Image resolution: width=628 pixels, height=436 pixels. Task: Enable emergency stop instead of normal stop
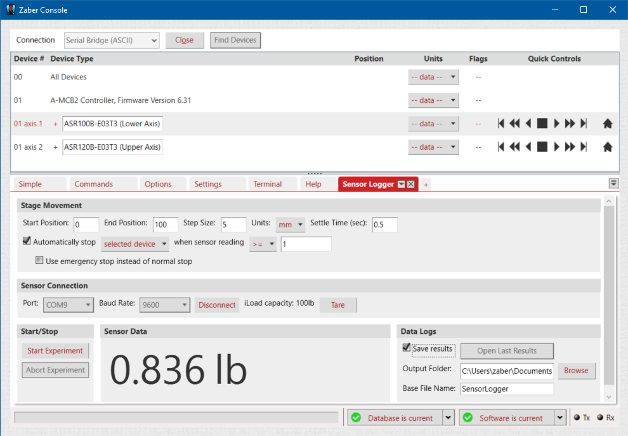[x=39, y=260]
